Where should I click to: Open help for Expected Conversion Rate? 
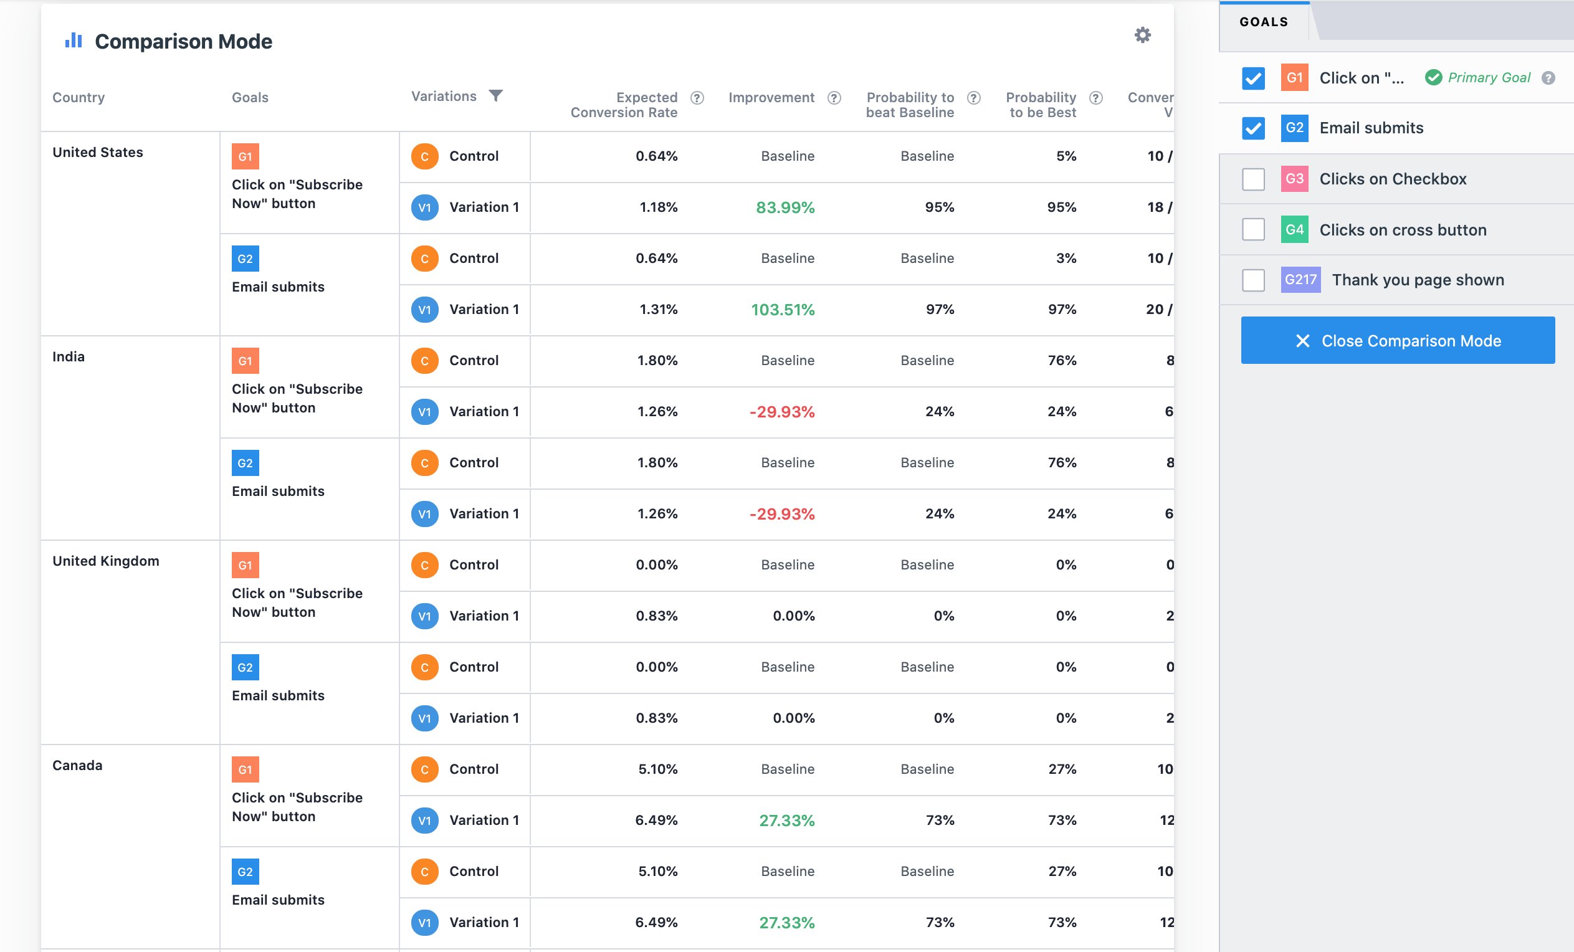point(697,98)
